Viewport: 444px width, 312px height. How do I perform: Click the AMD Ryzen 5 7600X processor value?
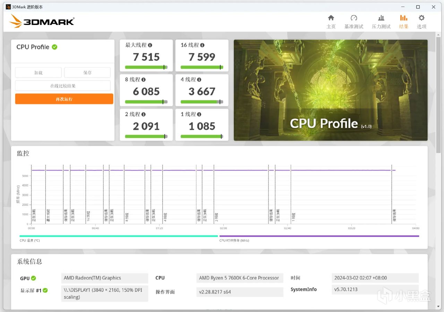pyautogui.click(x=240, y=278)
